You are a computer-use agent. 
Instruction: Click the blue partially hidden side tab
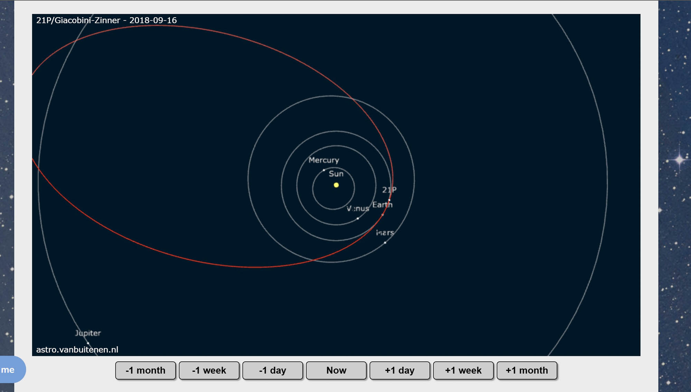[11, 370]
